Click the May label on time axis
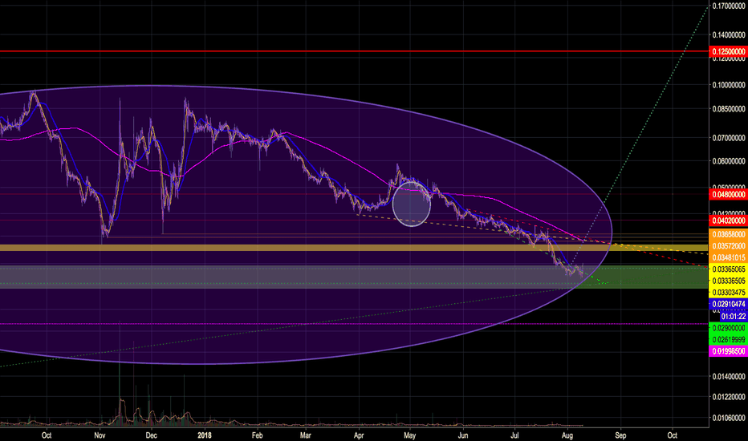Viewport: 748px width, 441px height. pyautogui.click(x=410, y=435)
